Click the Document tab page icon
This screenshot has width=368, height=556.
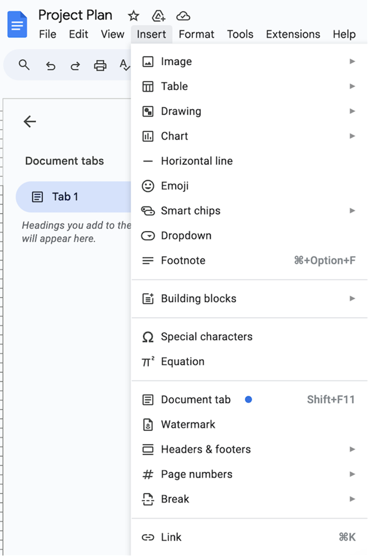click(x=148, y=400)
